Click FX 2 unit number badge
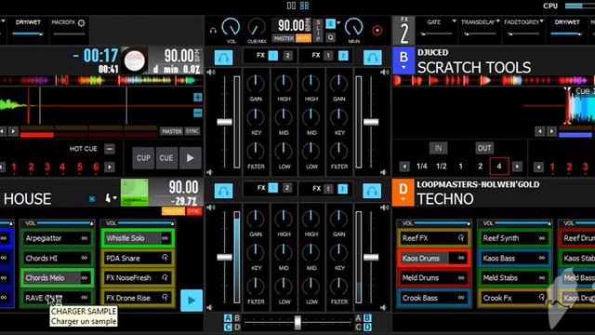Screen dimensions: 595x335 (404, 31)
